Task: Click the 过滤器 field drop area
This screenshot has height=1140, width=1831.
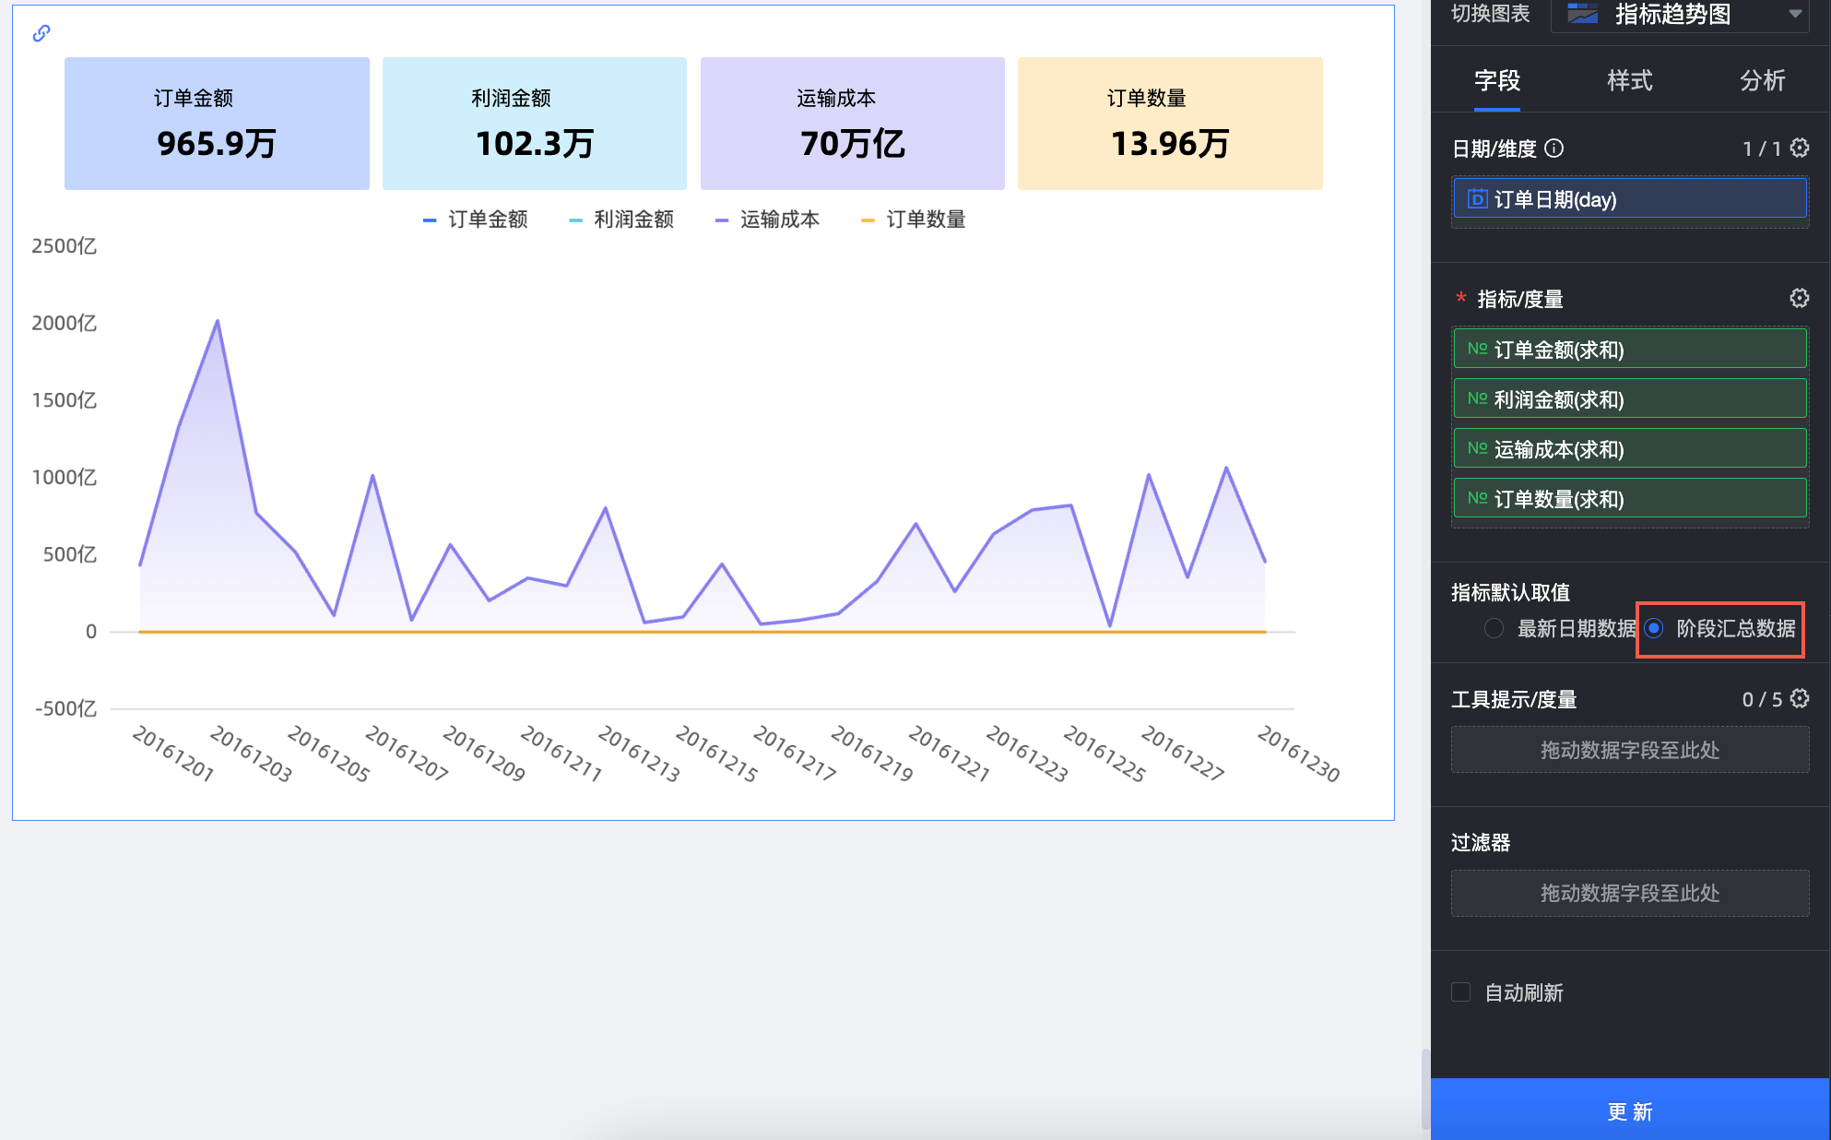Action: point(1629,893)
